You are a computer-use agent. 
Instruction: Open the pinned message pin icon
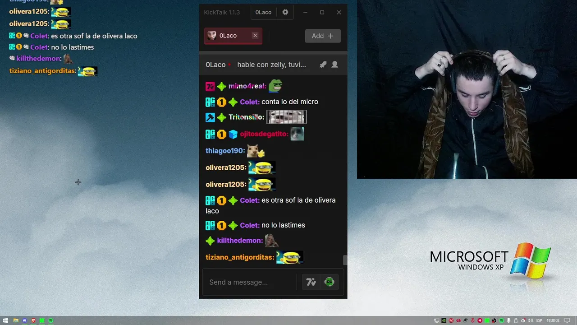click(x=323, y=65)
